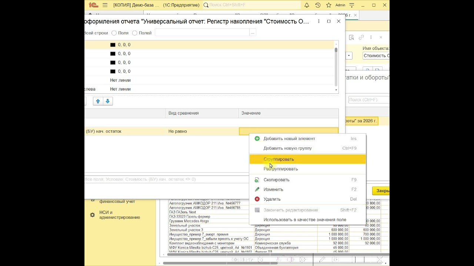Choose Удалить in context menu
Image resolution: width=474 pixels, height=266 pixels.
pos(272,199)
